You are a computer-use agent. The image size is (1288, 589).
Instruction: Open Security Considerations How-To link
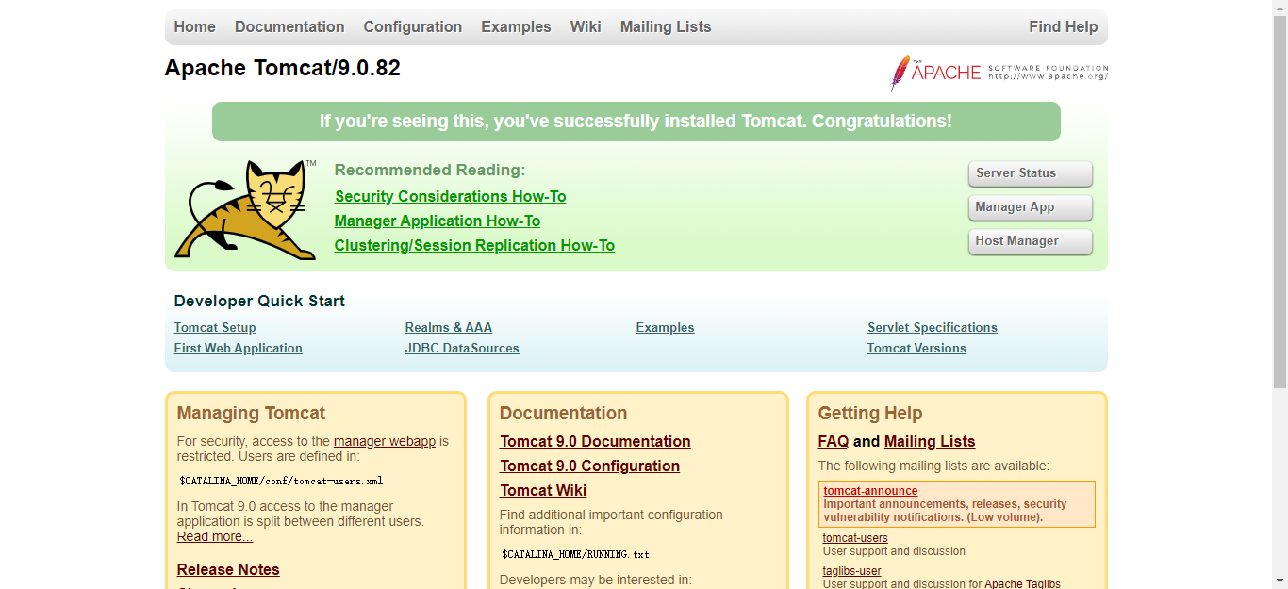point(451,196)
